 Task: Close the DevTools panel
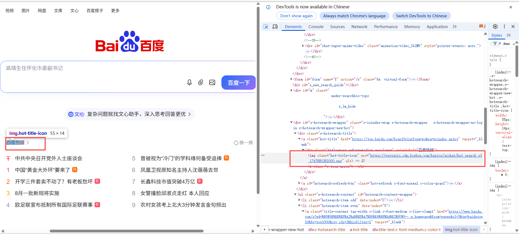(x=513, y=26)
